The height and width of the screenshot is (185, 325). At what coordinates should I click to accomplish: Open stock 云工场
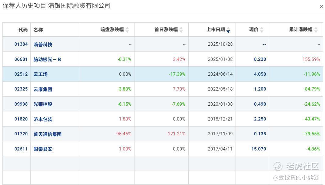coord(40,74)
